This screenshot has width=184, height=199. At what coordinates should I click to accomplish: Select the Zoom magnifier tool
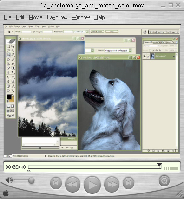[13, 90]
